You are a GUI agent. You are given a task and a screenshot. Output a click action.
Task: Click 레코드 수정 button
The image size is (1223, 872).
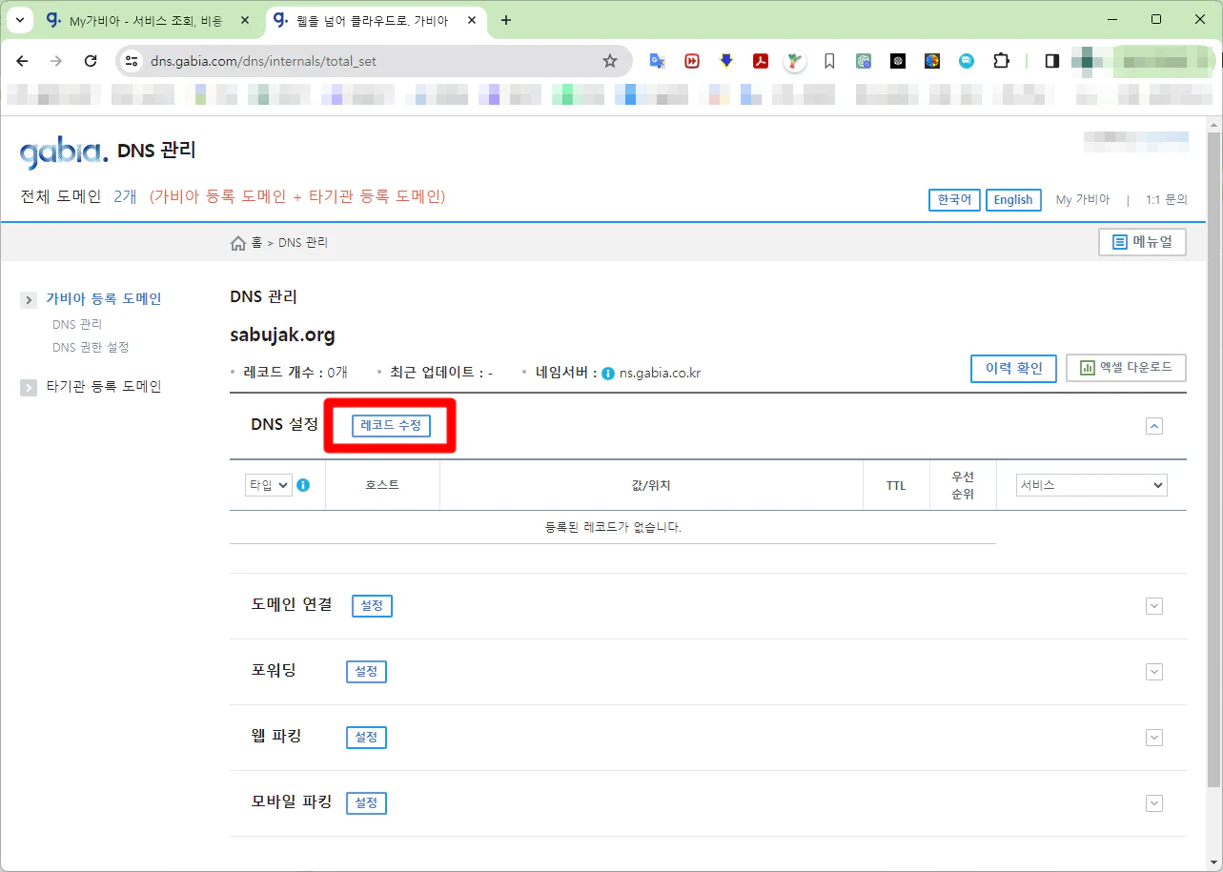click(x=391, y=426)
